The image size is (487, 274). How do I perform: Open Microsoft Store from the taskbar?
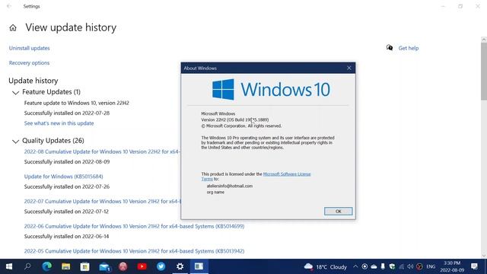pyautogui.click(x=84, y=266)
